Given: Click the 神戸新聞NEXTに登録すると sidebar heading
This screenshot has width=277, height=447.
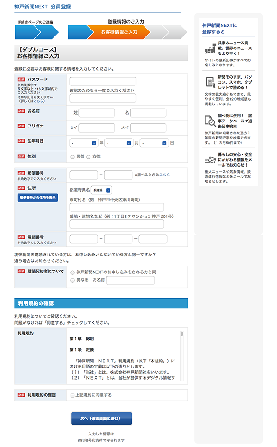Looking at the screenshot, I should pyautogui.click(x=219, y=29).
